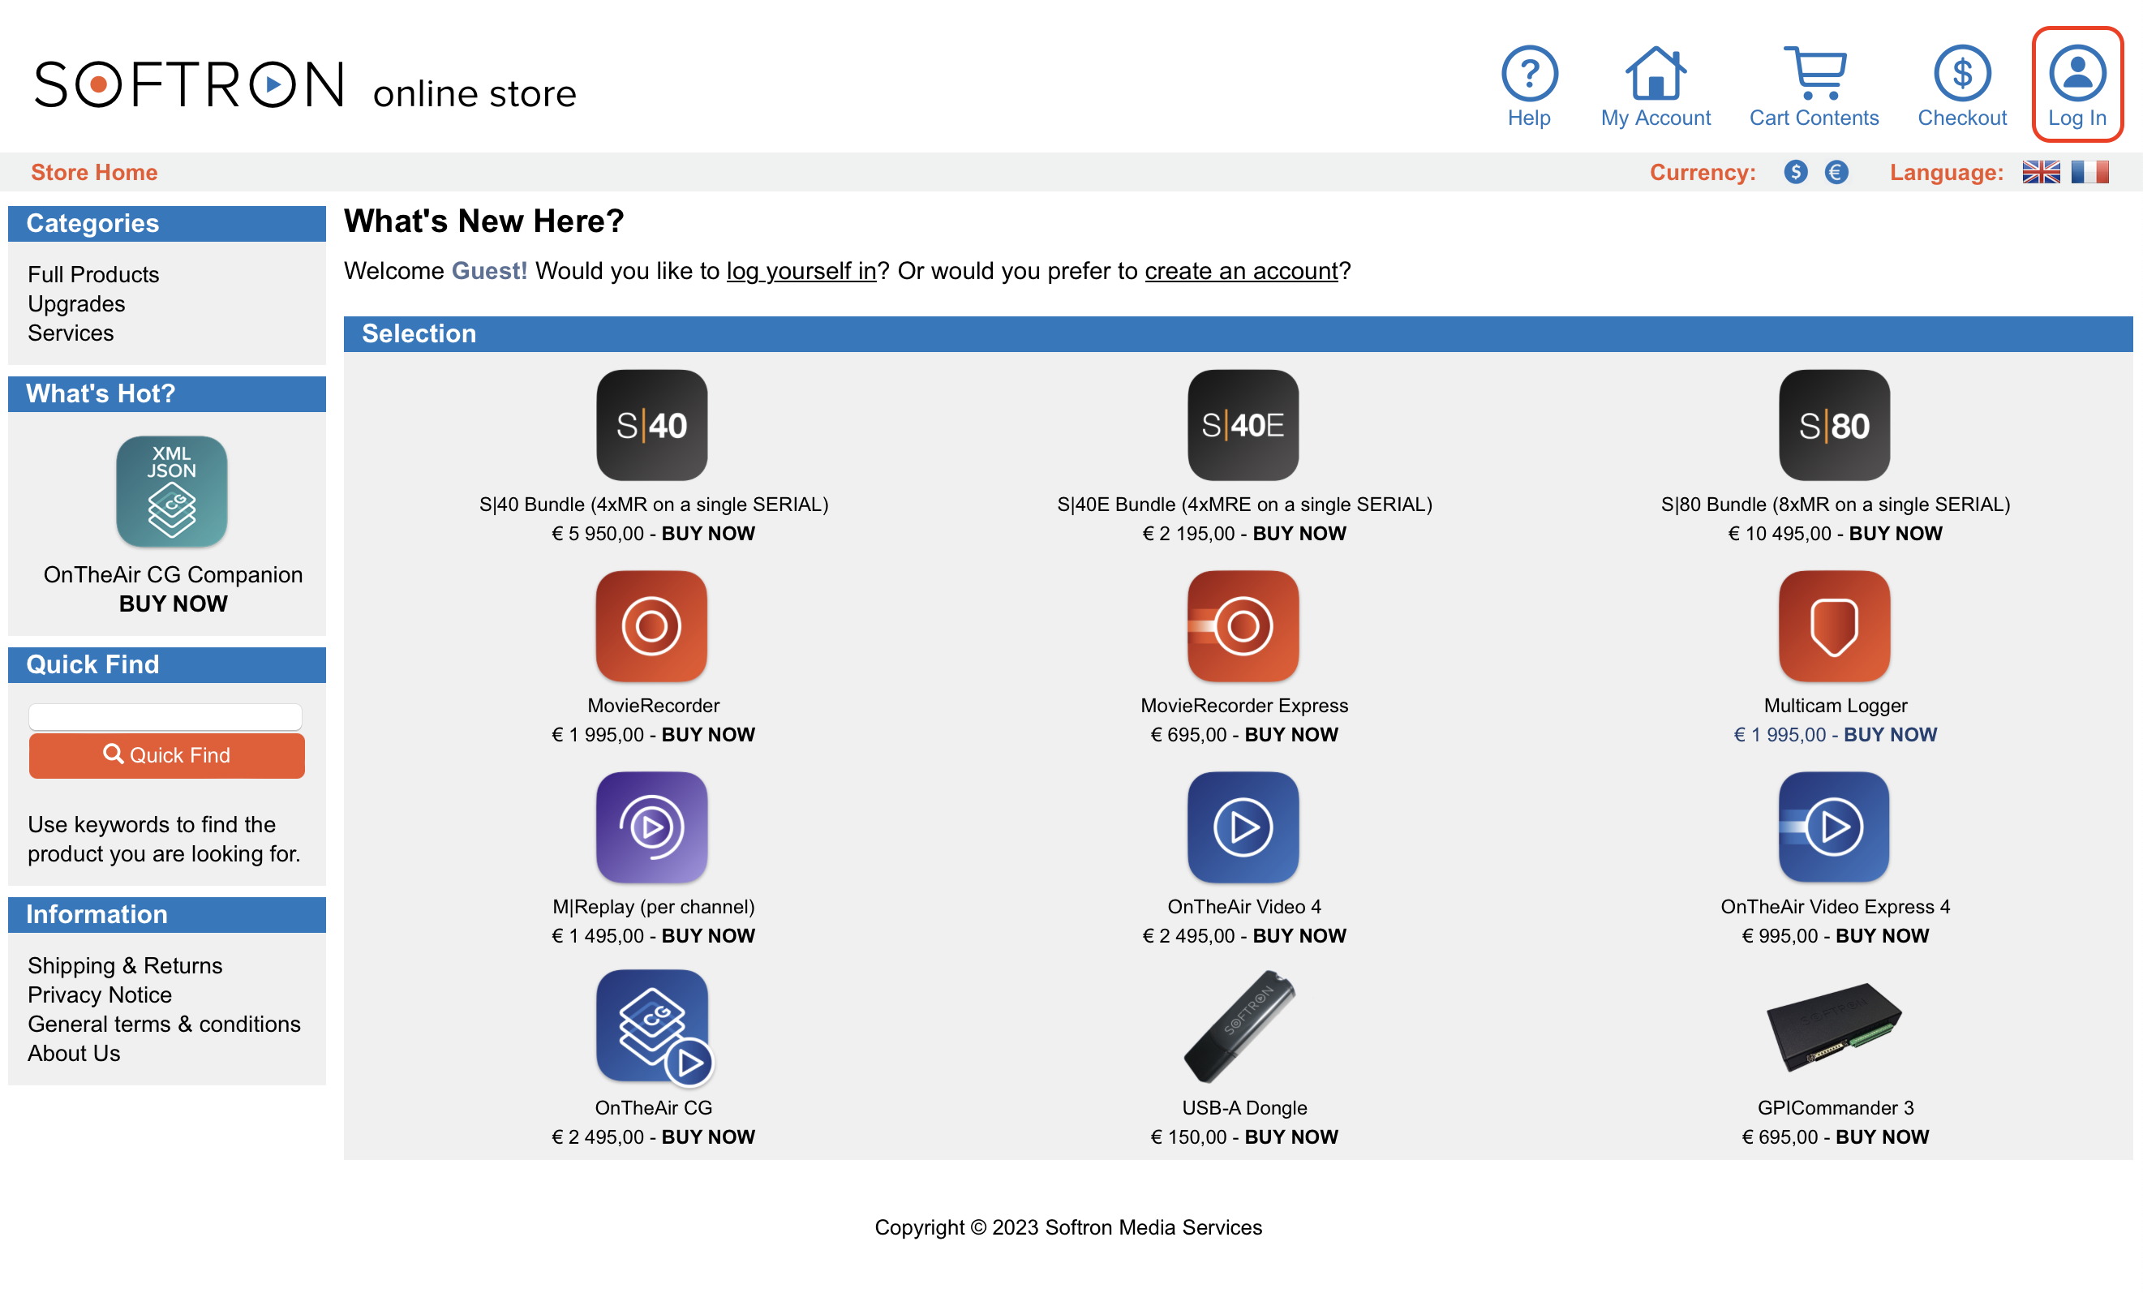The width and height of the screenshot is (2143, 1293).
Task: Expand the Full Products category
Action: click(x=93, y=274)
